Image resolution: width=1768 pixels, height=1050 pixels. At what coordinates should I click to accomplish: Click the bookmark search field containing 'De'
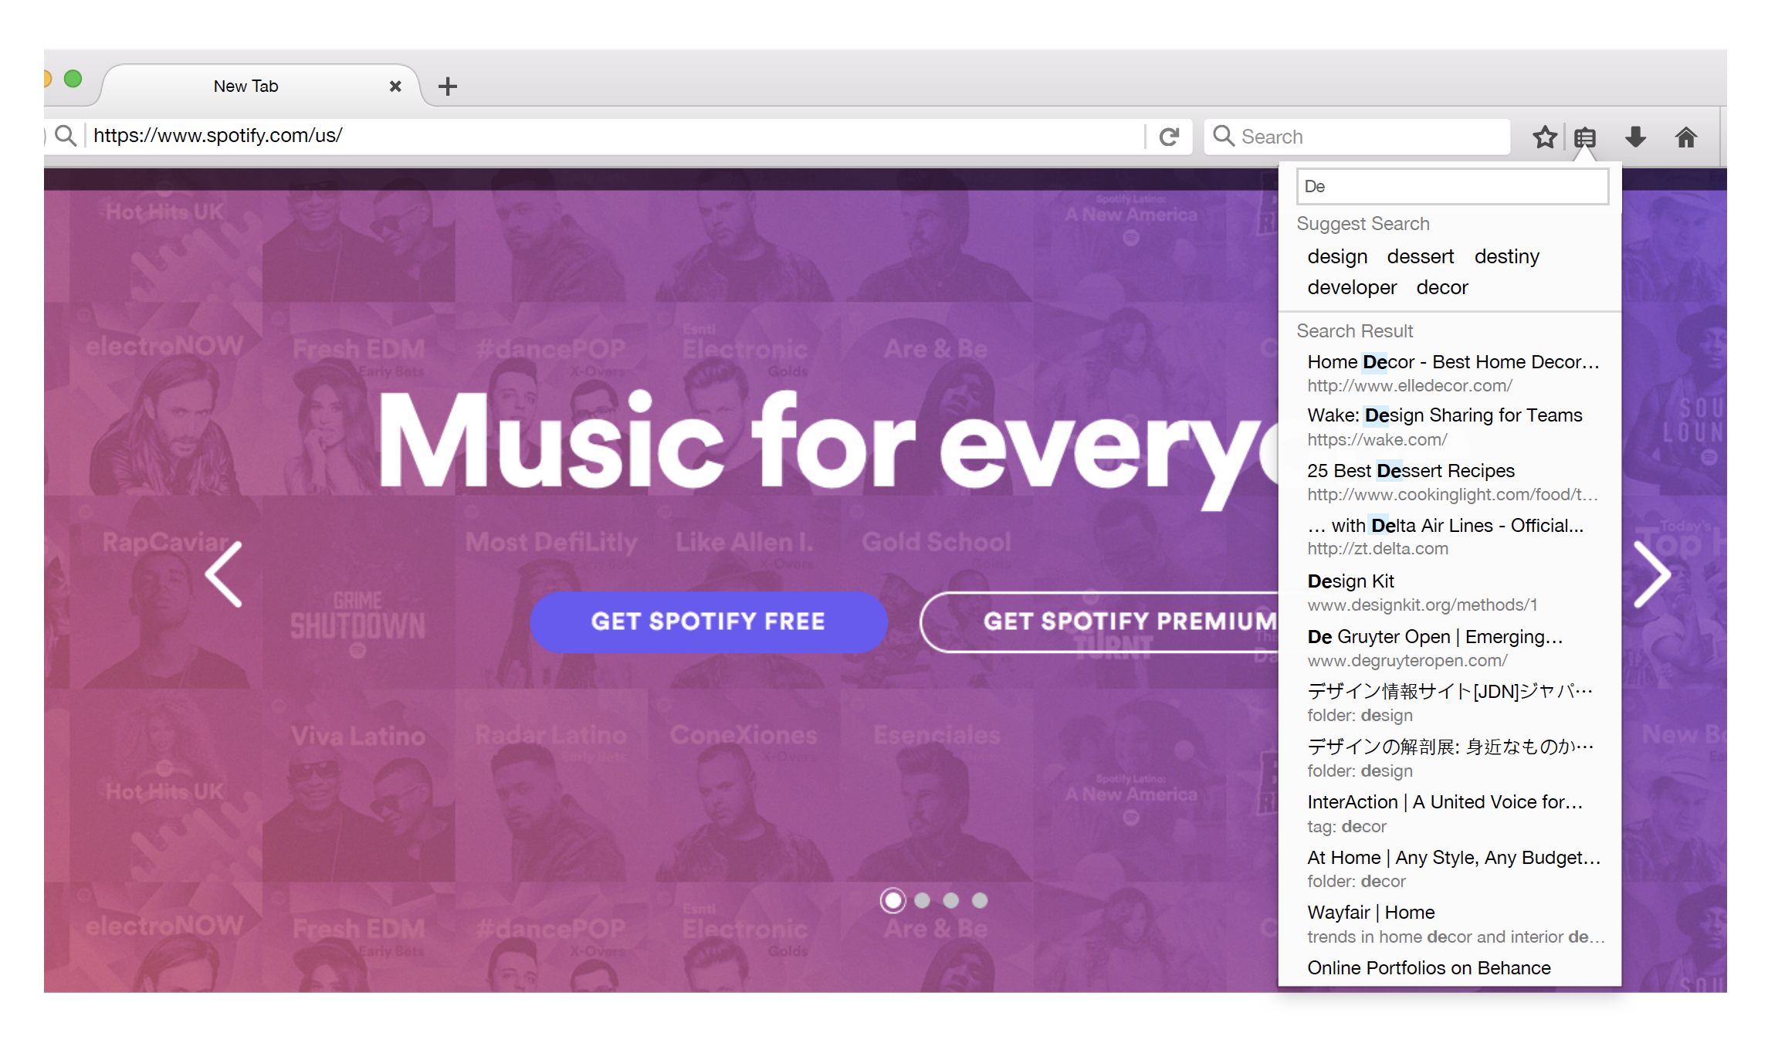(1451, 186)
